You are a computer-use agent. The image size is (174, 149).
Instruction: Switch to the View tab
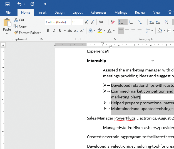pyautogui.click(x=157, y=13)
